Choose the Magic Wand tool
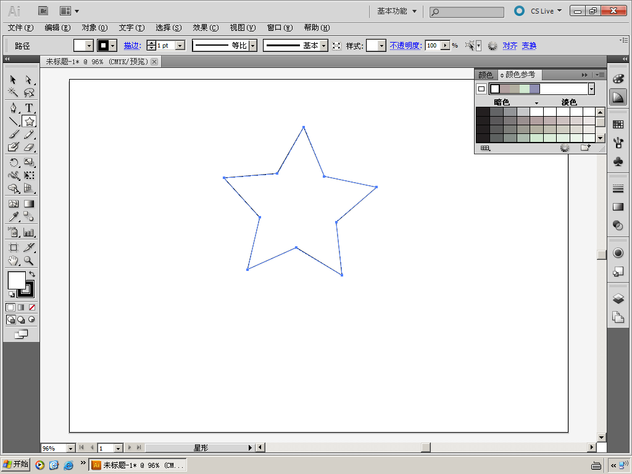632x474 pixels. click(x=13, y=93)
